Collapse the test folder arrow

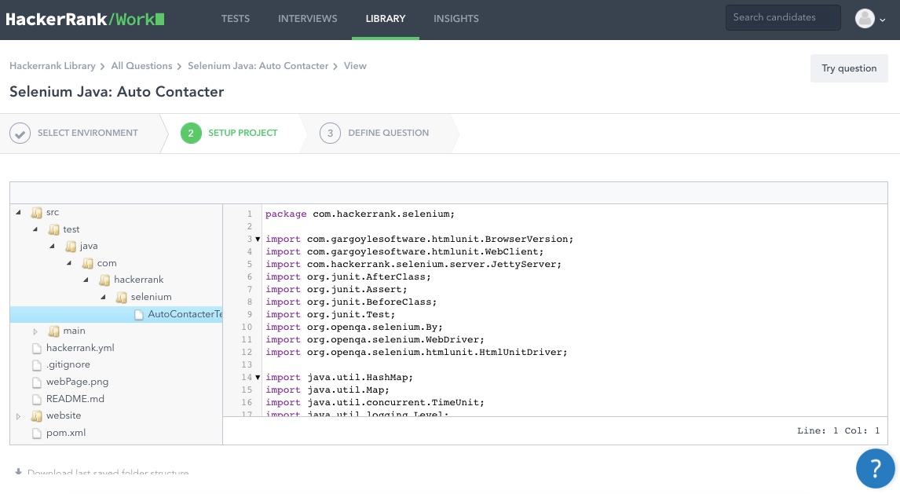[x=35, y=229]
